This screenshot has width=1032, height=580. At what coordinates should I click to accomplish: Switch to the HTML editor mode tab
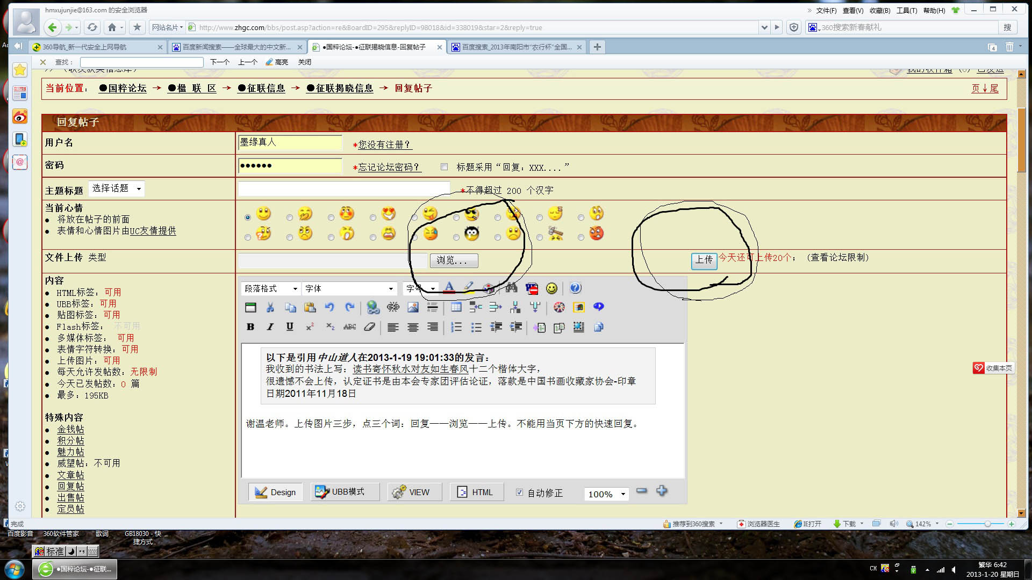coord(476,492)
